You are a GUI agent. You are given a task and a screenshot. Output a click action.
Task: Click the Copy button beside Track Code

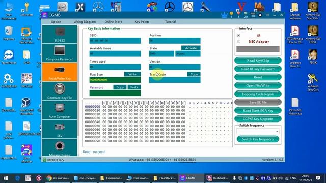click(x=194, y=74)
